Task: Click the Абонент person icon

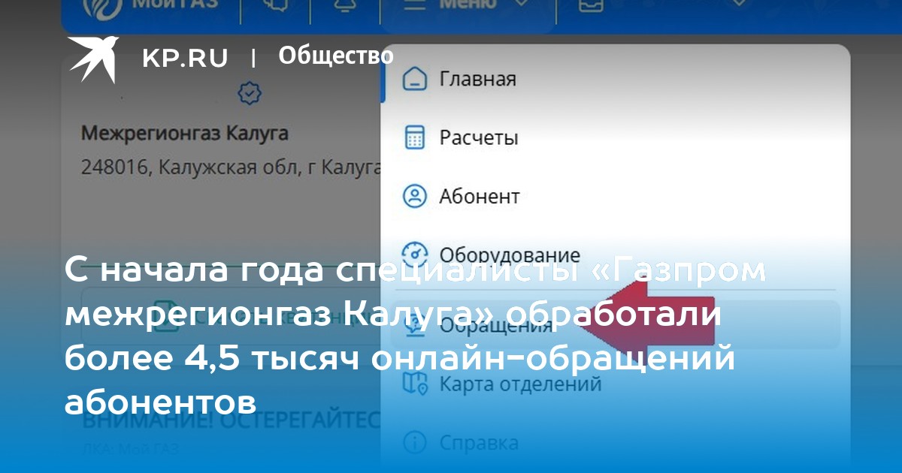Action: 414,197
